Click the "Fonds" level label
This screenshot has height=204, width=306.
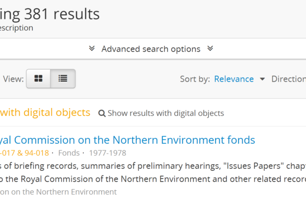click(x=69, y=152)
